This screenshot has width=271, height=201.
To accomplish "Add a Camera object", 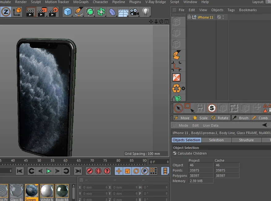I will click(x=134, y=12).
